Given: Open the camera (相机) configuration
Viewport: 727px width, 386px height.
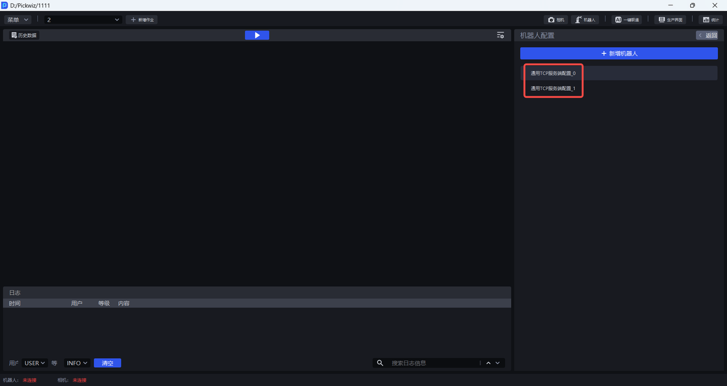Looking at the screenshot, I should [556, 20].
